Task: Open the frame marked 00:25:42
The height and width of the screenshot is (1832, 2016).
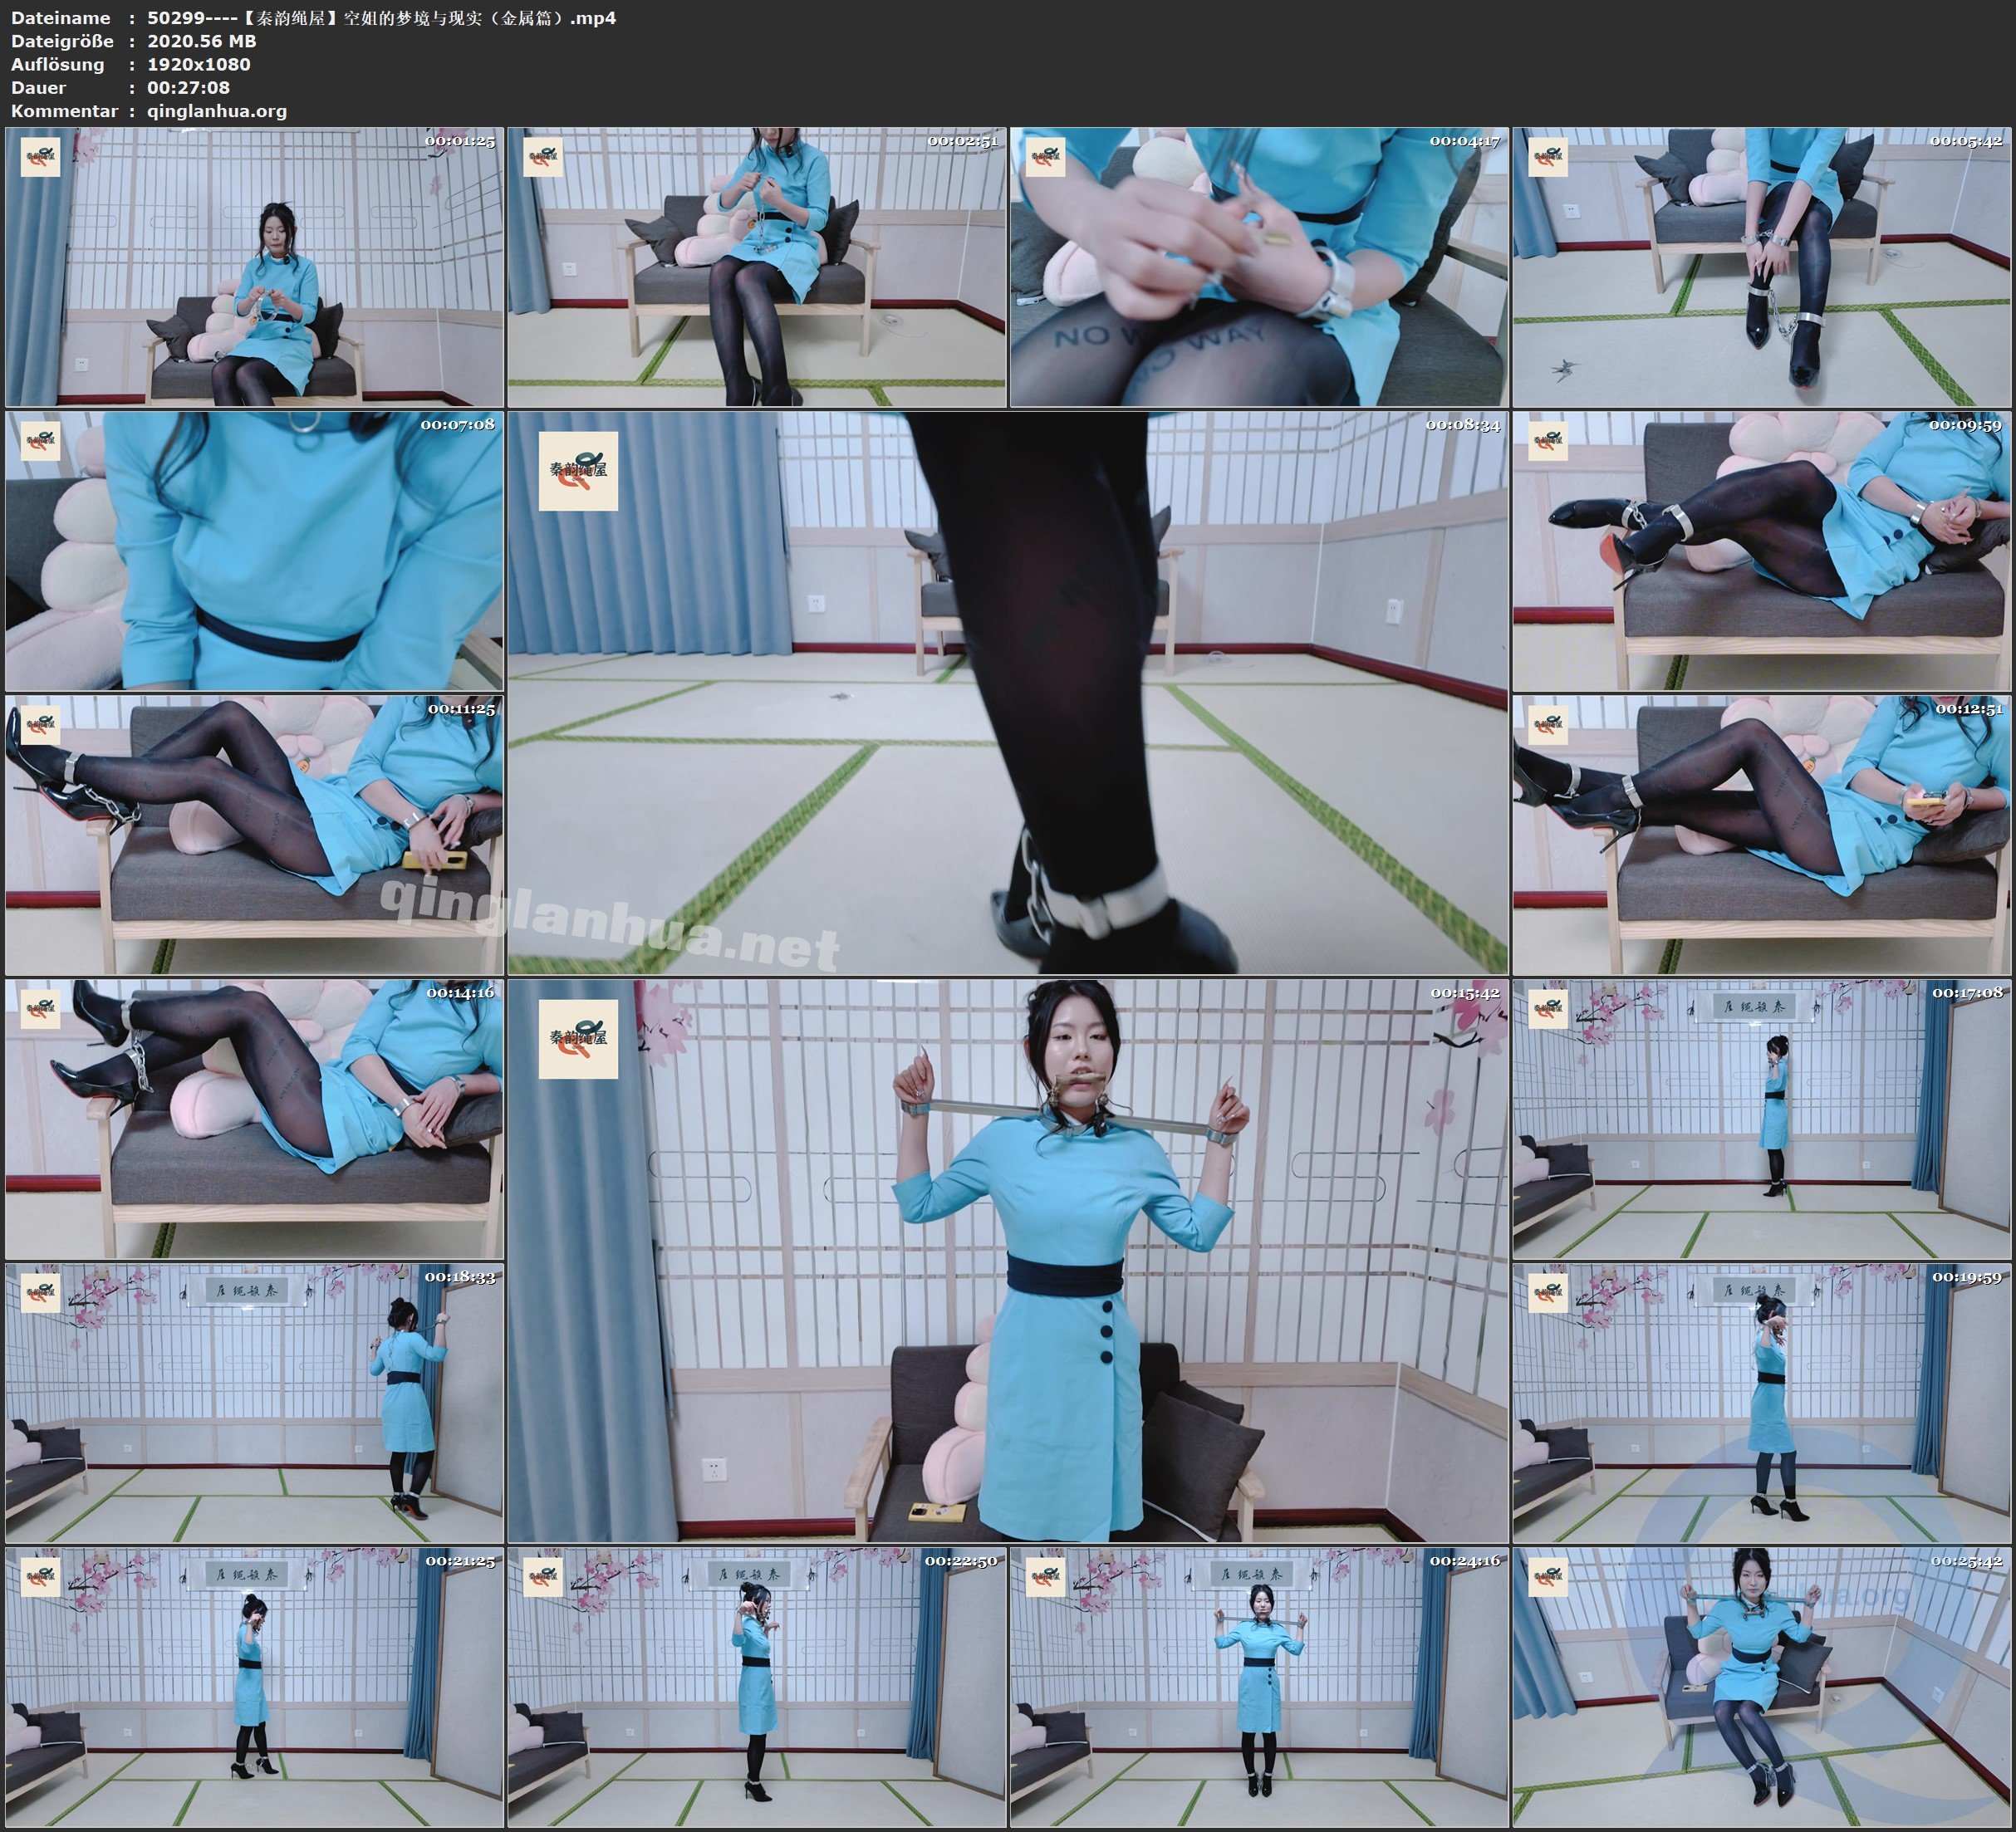Action: (1761, 1687)
